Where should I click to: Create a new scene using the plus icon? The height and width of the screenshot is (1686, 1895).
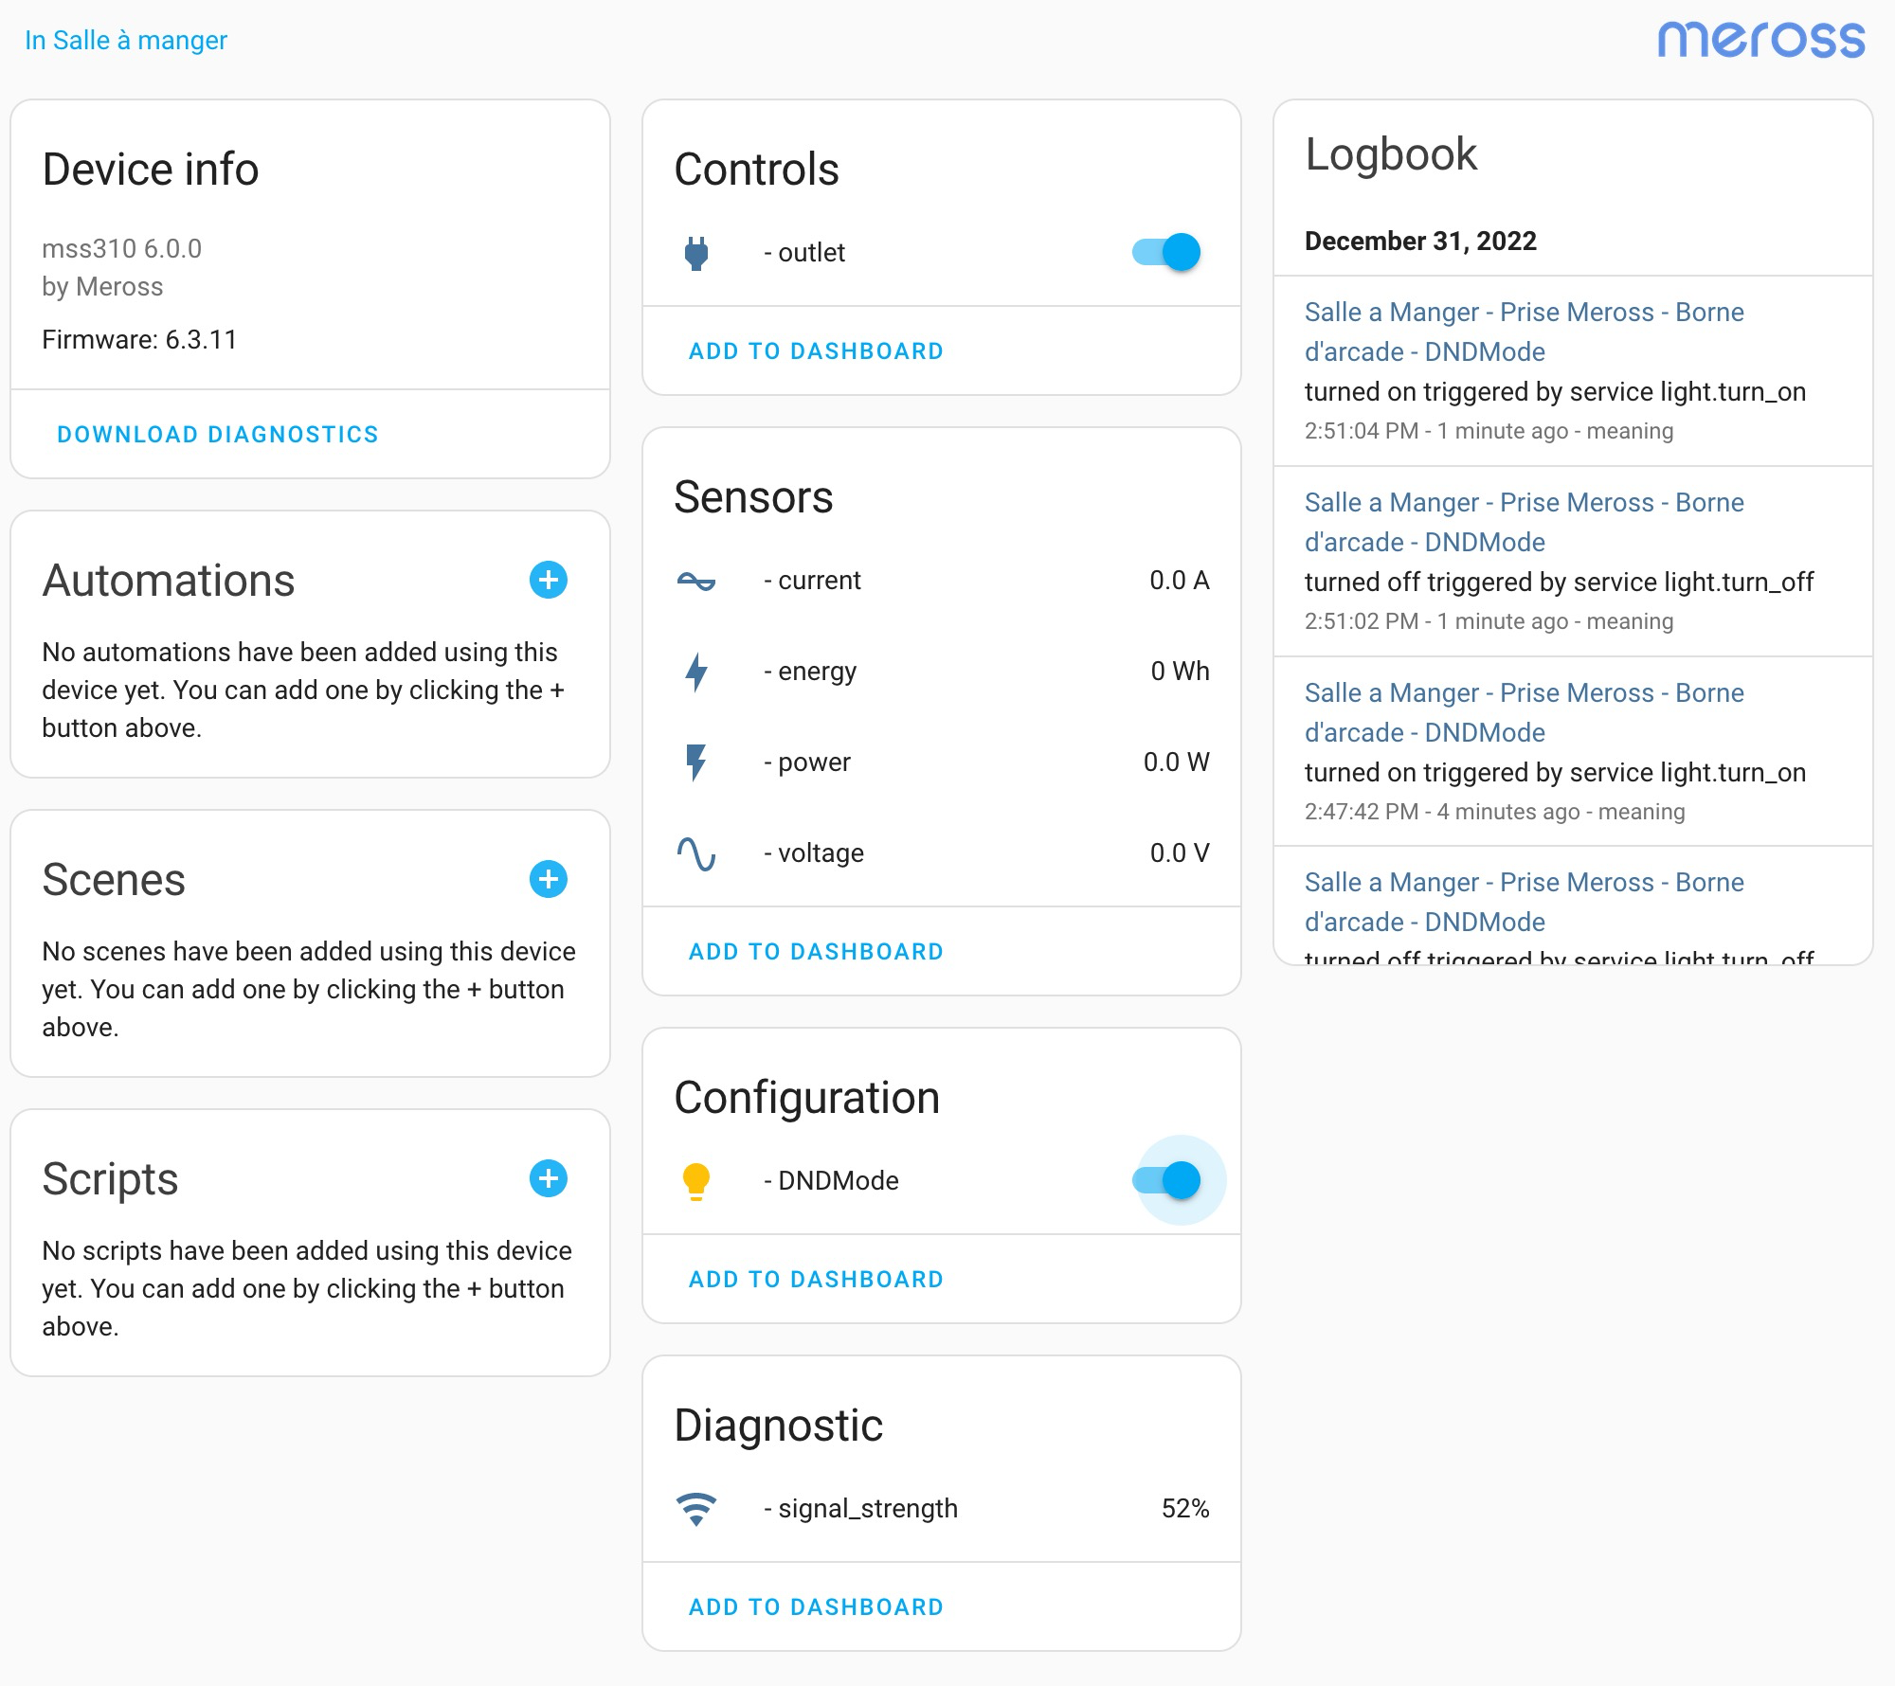(x=550, y=879)
